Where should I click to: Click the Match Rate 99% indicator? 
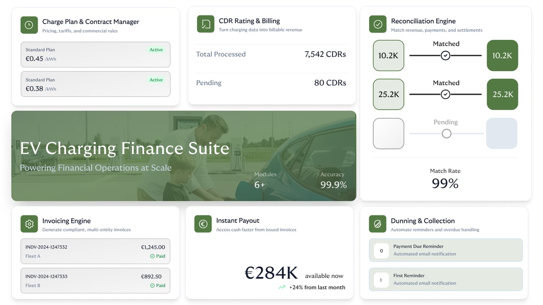coord(445,178)
